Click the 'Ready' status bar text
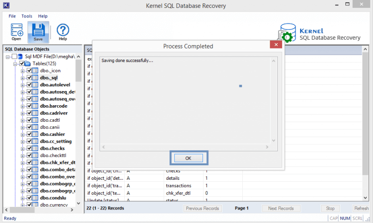Screen dimensions: 373x223 click(10, 218)
